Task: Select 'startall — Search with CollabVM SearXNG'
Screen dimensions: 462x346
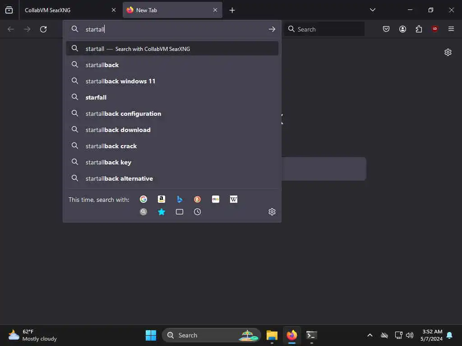Action: tap(172, 49)
